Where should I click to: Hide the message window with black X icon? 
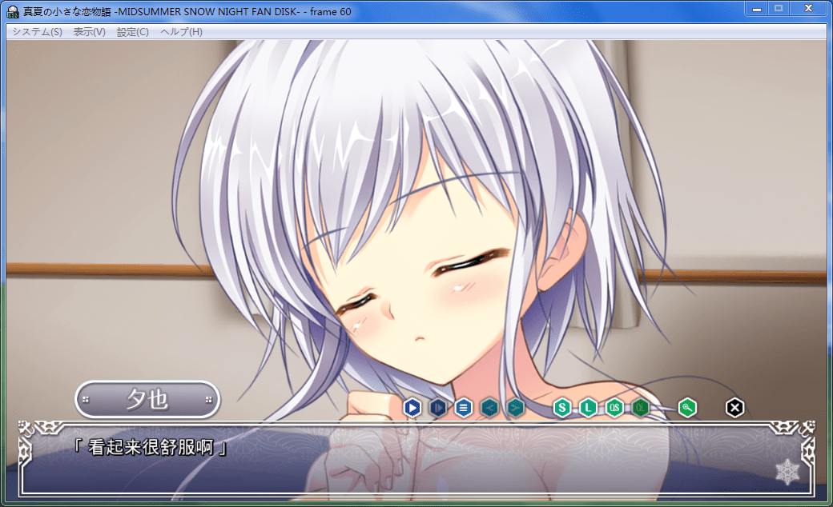[x=734, y=408]
